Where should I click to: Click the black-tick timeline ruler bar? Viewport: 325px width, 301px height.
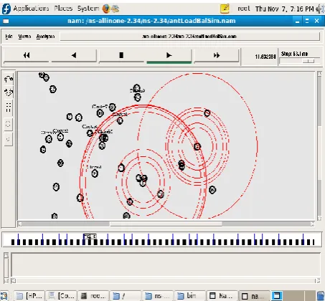point(163,242)
